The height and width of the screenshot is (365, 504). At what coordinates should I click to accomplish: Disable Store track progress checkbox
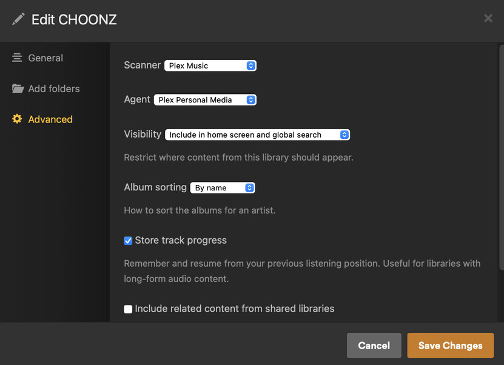(128, 241)
